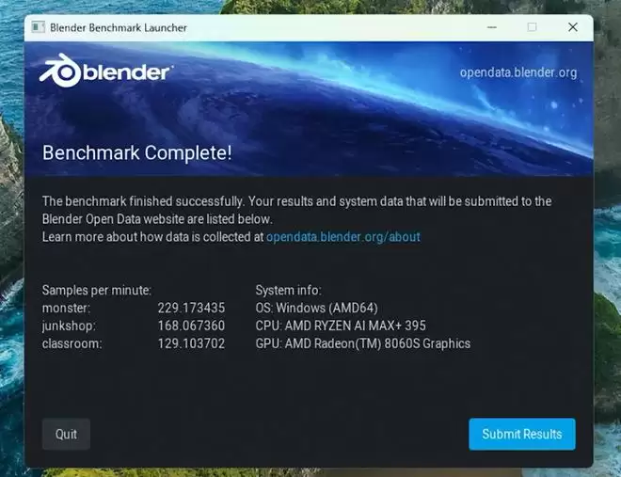Select the classroom score 129.103702
Screen dimensions: 621x477
(191, 343)
